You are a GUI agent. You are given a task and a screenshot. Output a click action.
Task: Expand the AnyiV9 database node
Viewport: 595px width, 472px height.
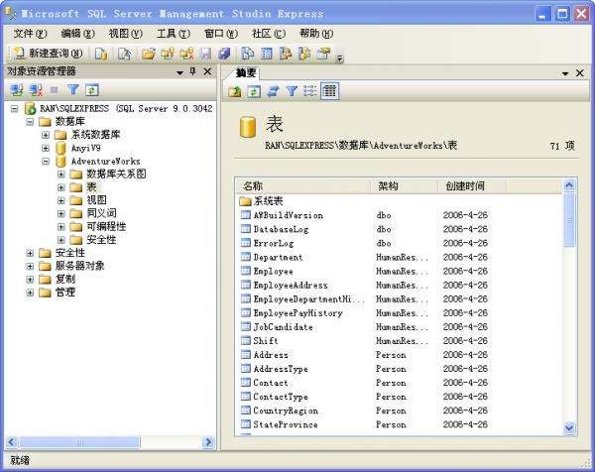(x=46, y=149)
